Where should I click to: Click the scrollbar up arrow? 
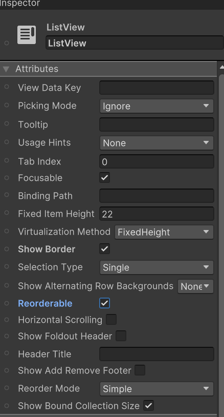tap(221, 68)
